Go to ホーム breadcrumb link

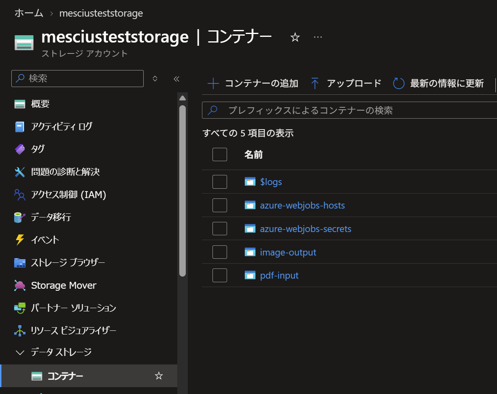(x=29, y=13)
